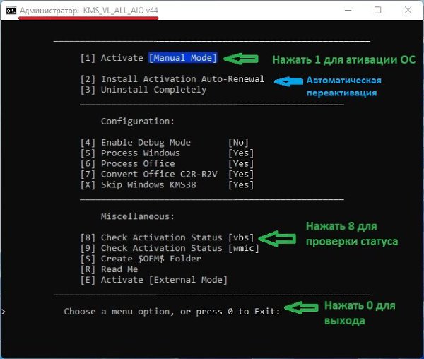Maximize the console window
Viewport: 424px width, 359px height.
click(x=377, y=11)
